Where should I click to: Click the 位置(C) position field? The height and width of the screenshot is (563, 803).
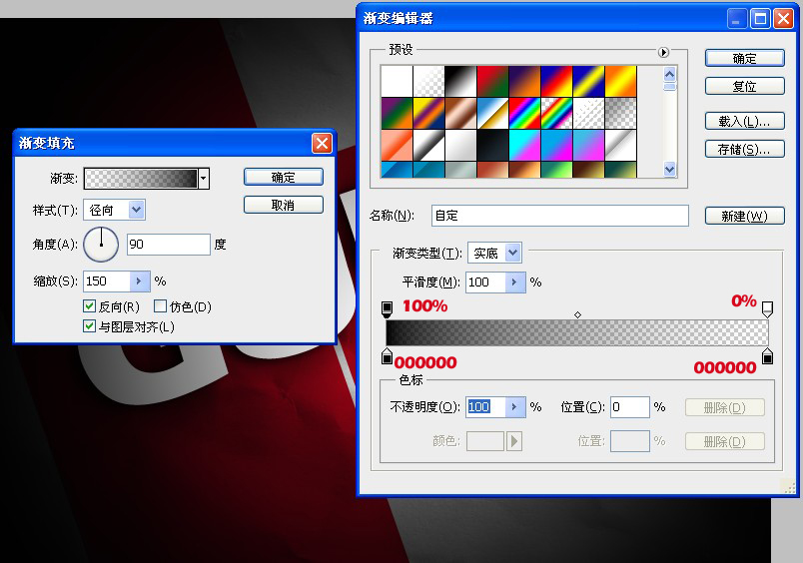[x=630, y=407]
